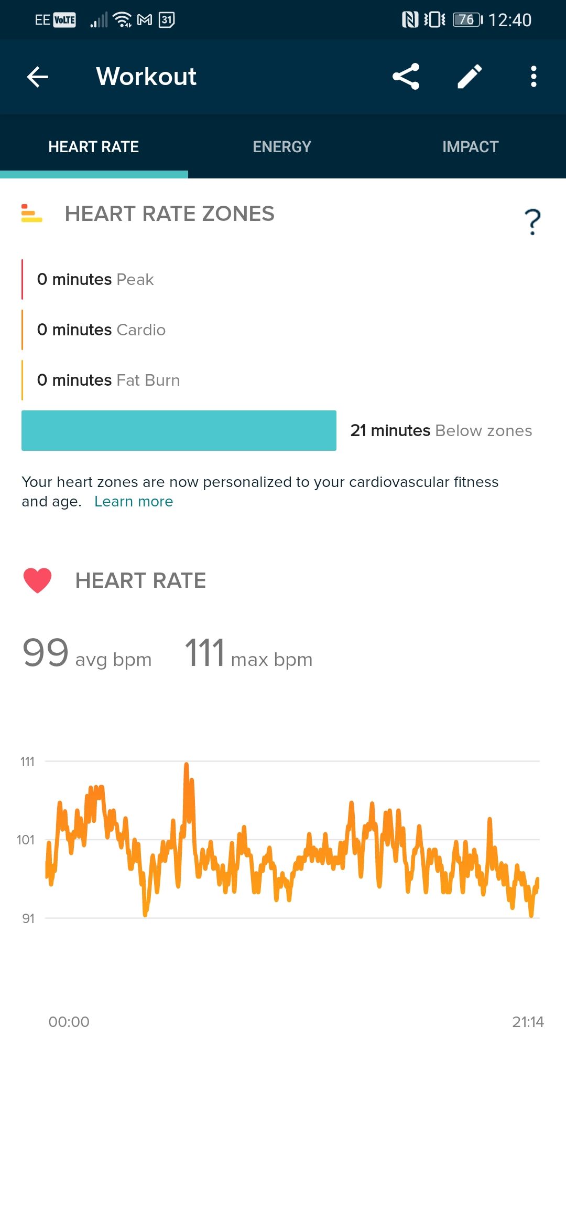Switch to the Impact tab

click(470, 146)
